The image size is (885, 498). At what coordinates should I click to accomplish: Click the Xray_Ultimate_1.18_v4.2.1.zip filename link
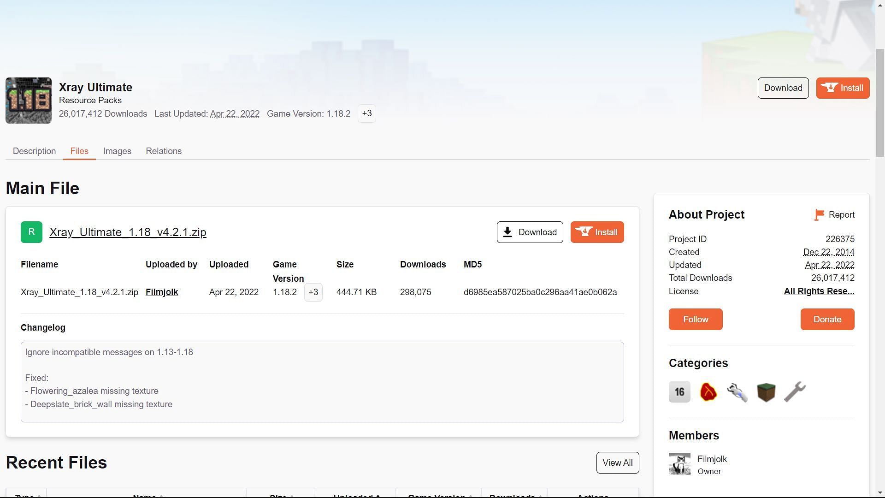[128, 231]
